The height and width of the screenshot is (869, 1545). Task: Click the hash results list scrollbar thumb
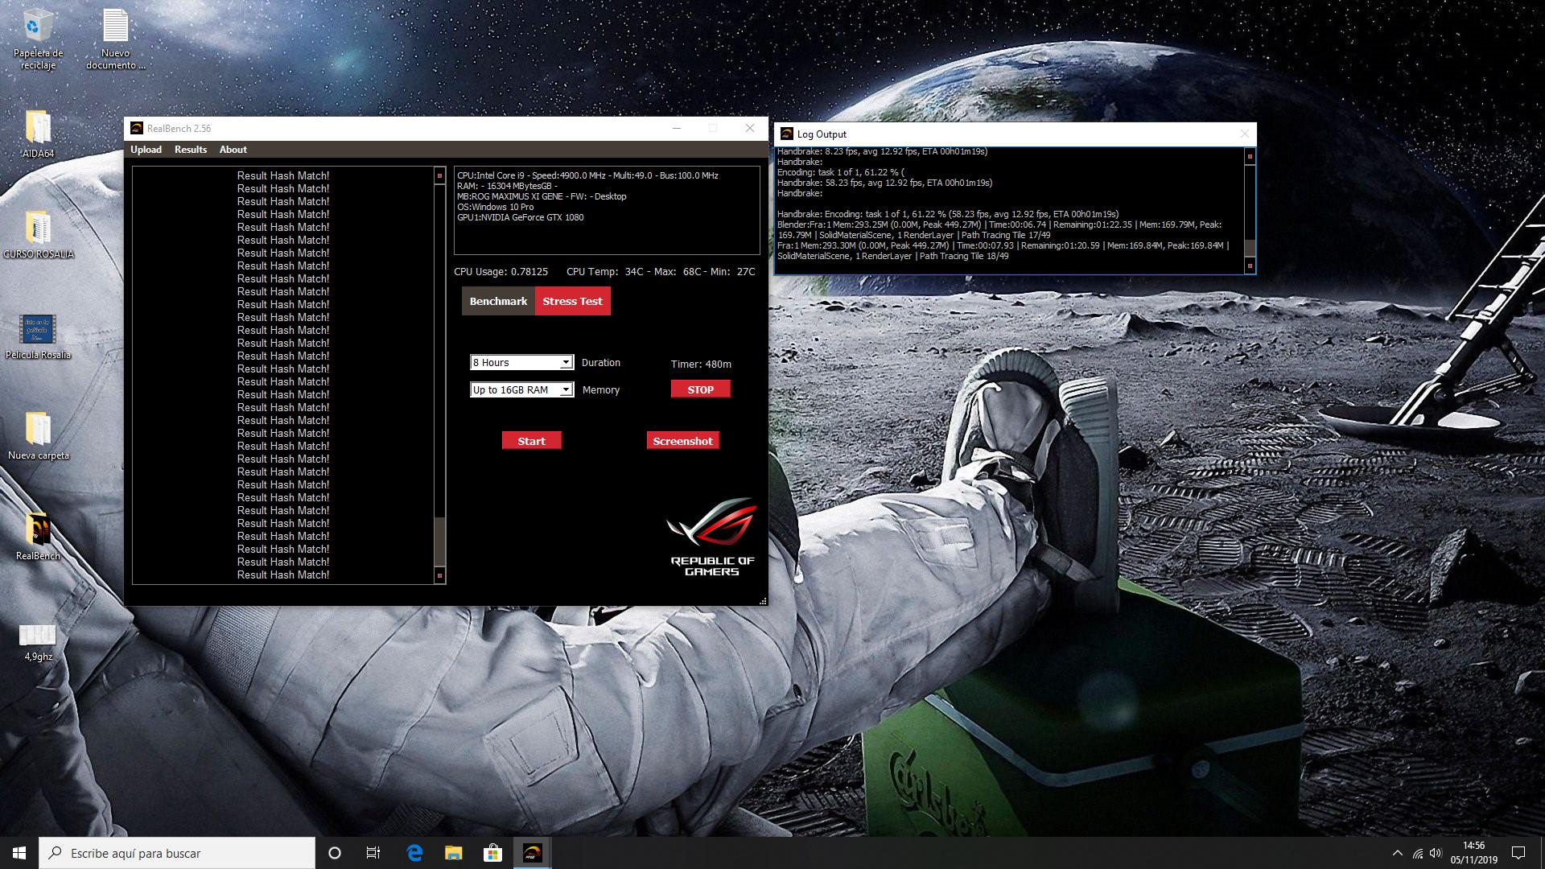point(439,541)
